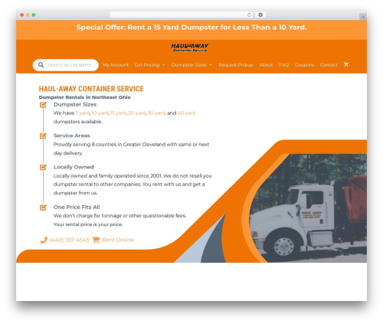Click the 'One Price Fits All' heading

click(77, 207)
